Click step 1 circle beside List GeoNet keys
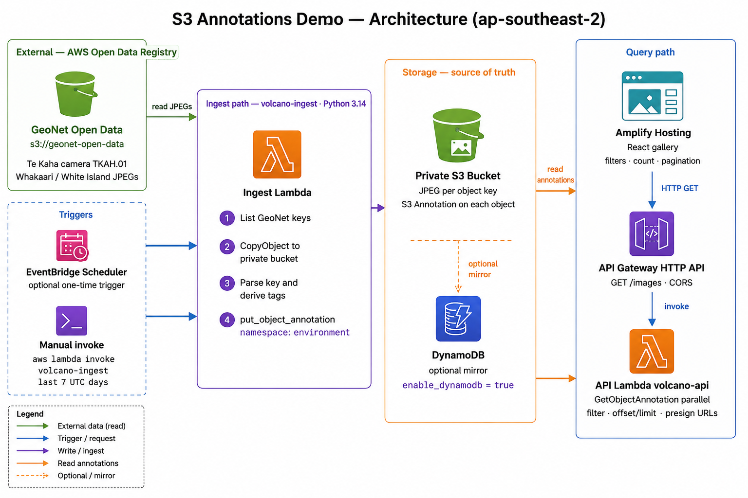Viewport: 748px width, 498px height. coord(227,218)
